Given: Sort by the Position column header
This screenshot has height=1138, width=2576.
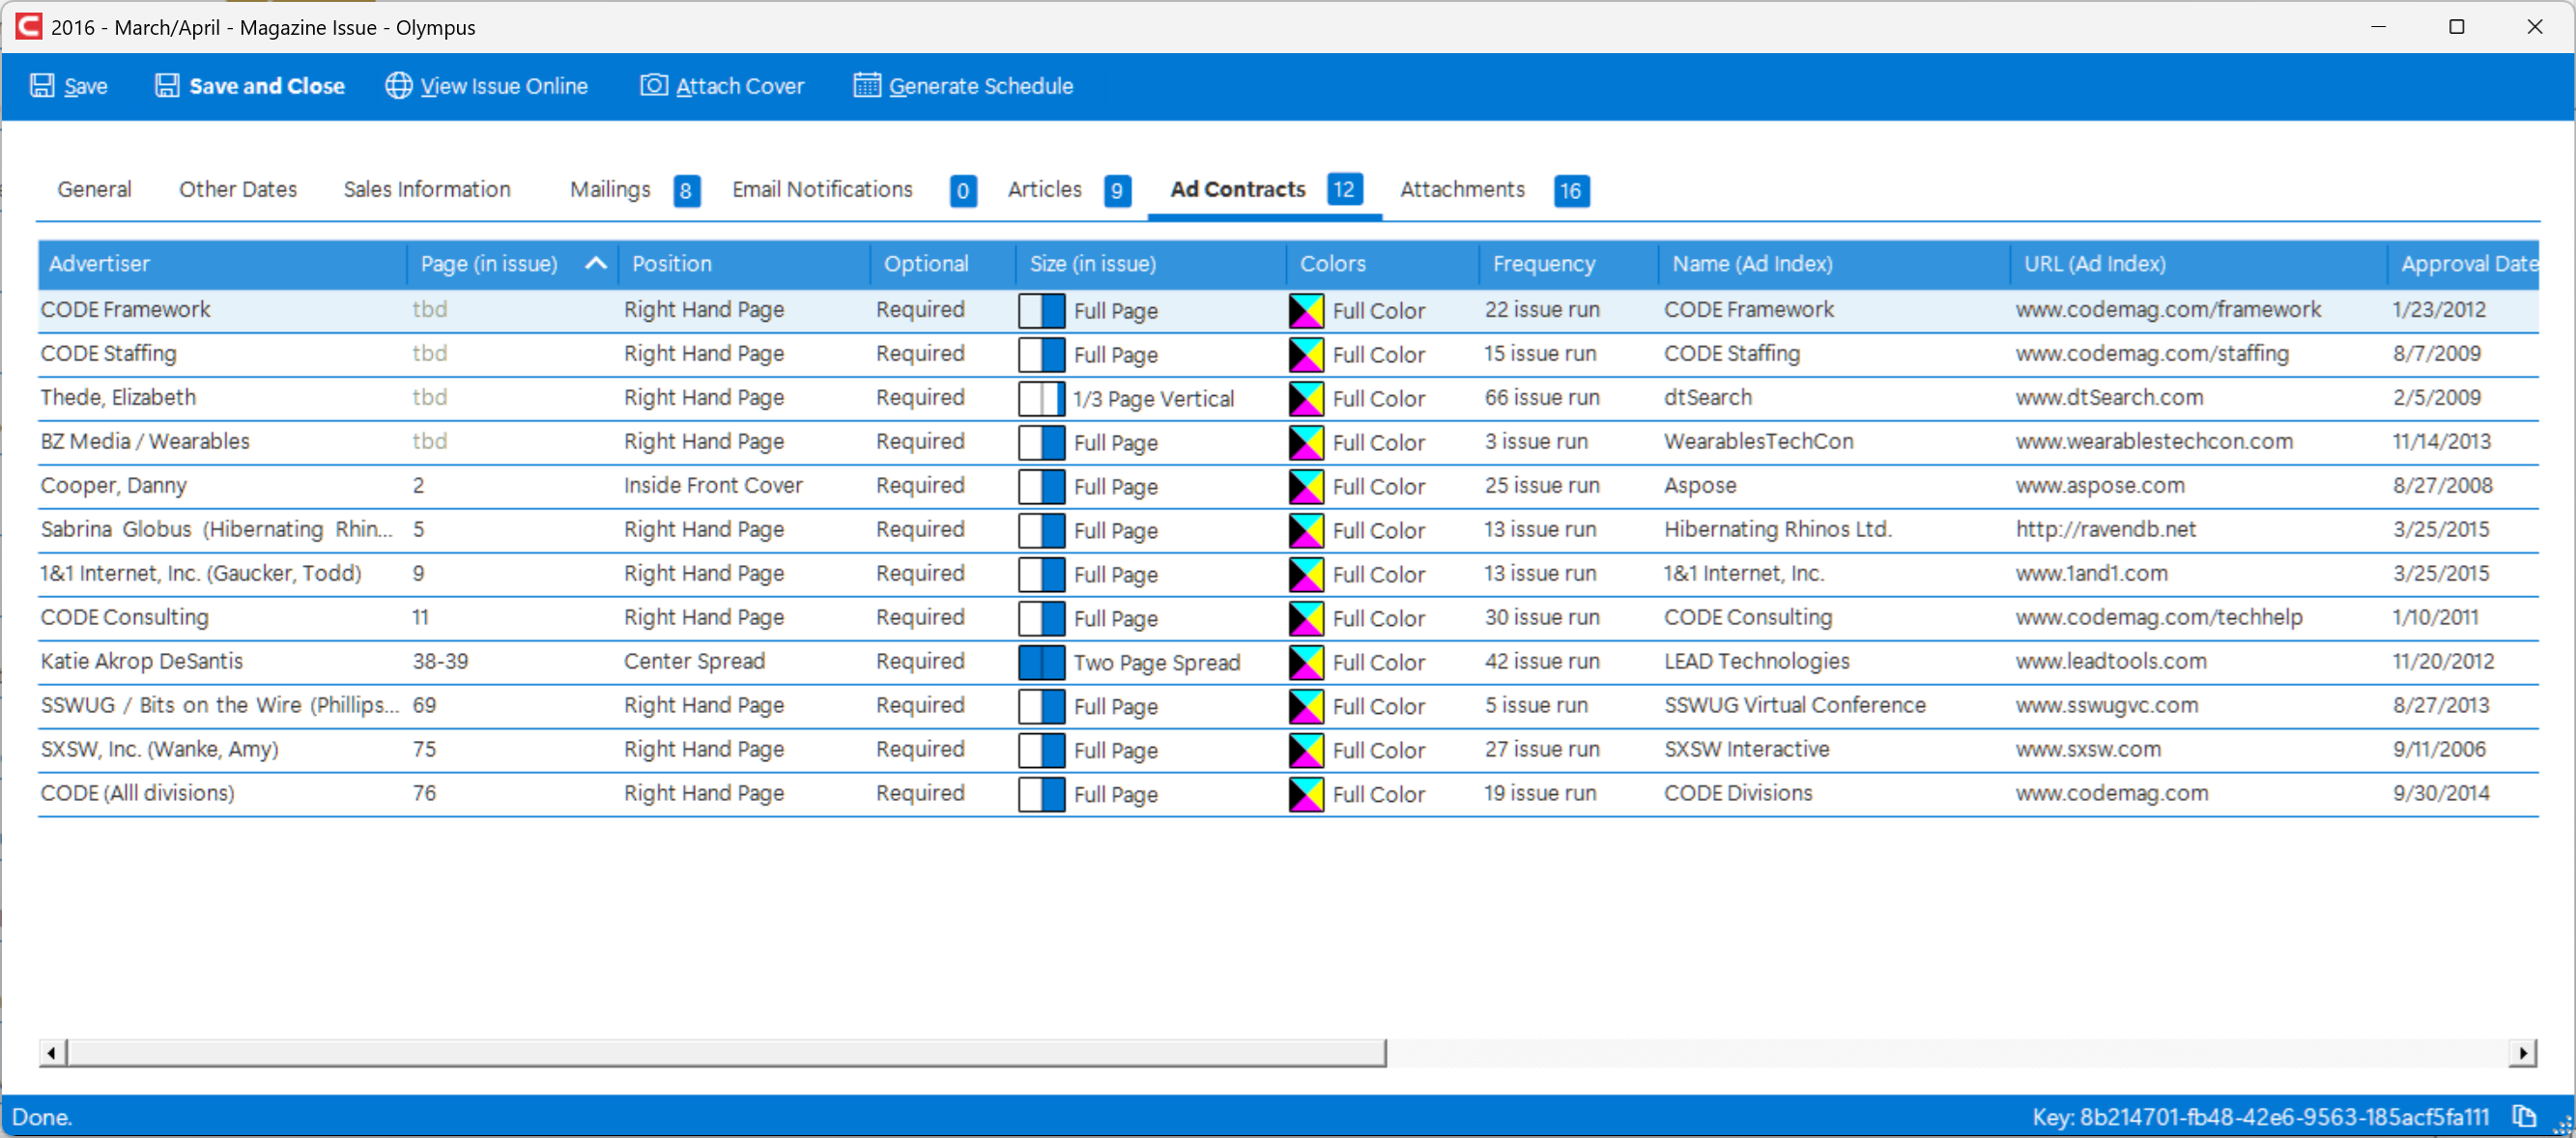Looking at the screenshot, I should click(744, 264).
